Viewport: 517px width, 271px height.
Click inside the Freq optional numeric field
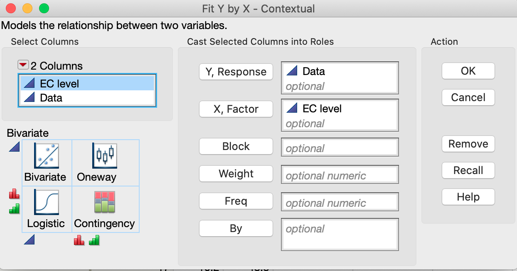click(x=340, y=203)
